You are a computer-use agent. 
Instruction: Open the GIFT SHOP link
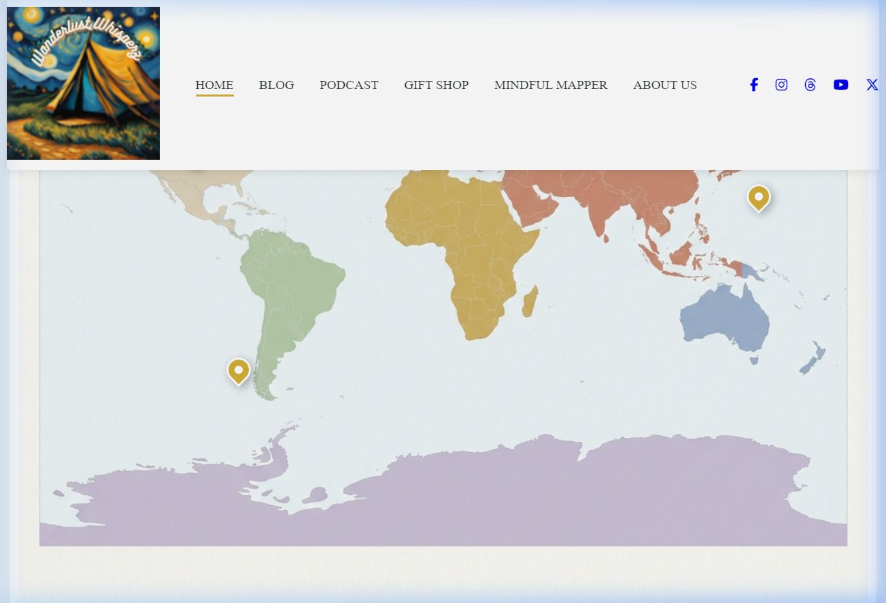coord(436,85)
